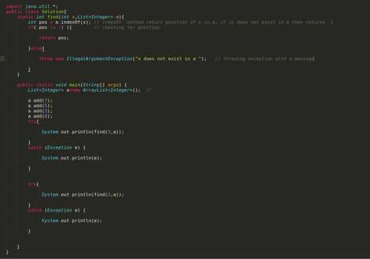Screen dimensions: 370x259
Task: Click 'System.out.println(find(2,a));' statement
Action: click(x=83, y=195)
